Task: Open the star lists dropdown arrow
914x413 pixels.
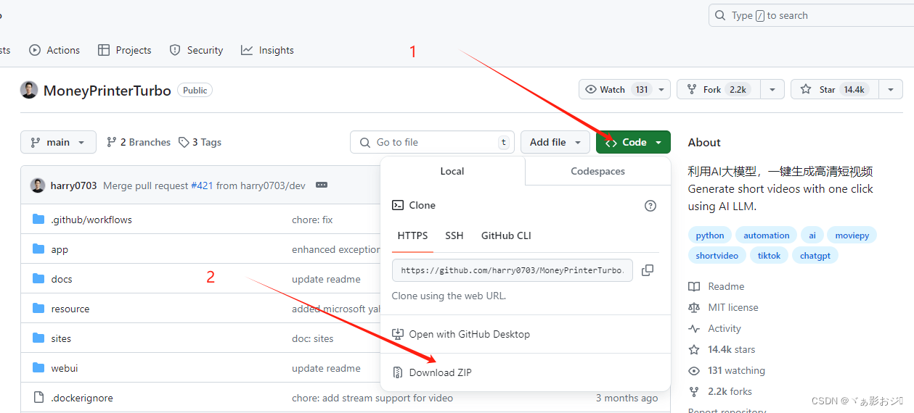Action: point(891,89)
